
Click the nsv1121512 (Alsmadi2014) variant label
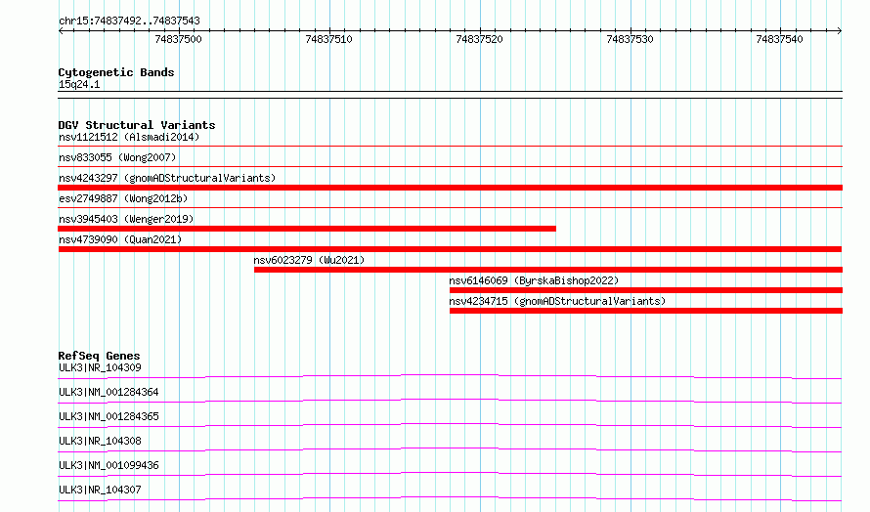[129, 137]
